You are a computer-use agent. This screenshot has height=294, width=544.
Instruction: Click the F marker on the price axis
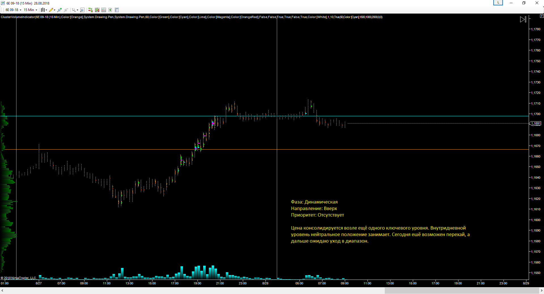[541, 16]
